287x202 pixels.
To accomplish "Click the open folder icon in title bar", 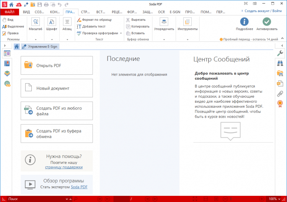I will [x=33, y=4].
